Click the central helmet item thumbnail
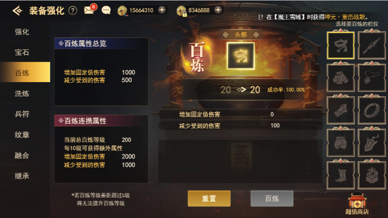This screenshot has height=218, width=388. coord(241,56)
